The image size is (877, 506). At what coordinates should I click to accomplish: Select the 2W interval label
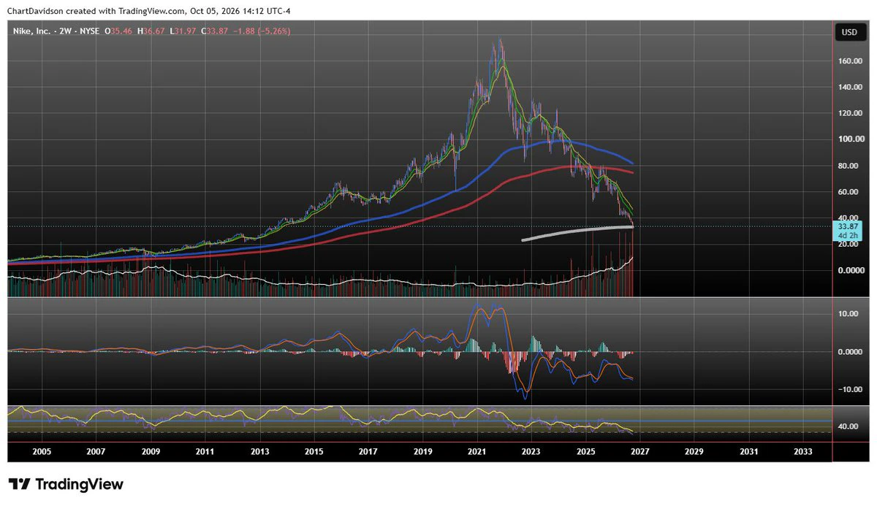pyautogui.click(x=61, y=32)
